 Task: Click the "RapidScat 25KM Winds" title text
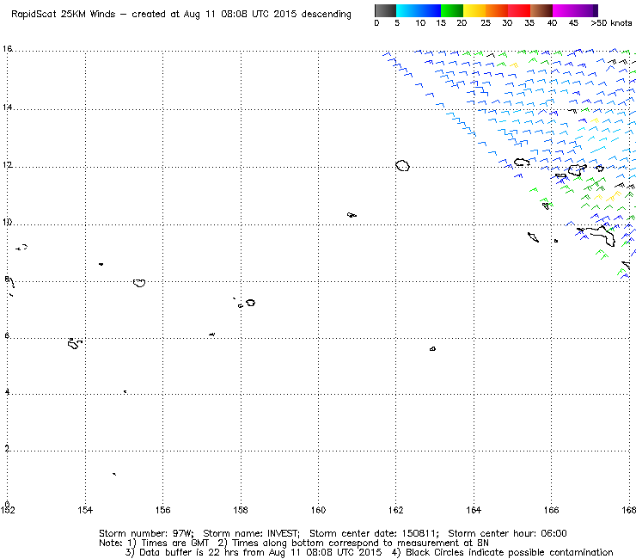(64, 14)
